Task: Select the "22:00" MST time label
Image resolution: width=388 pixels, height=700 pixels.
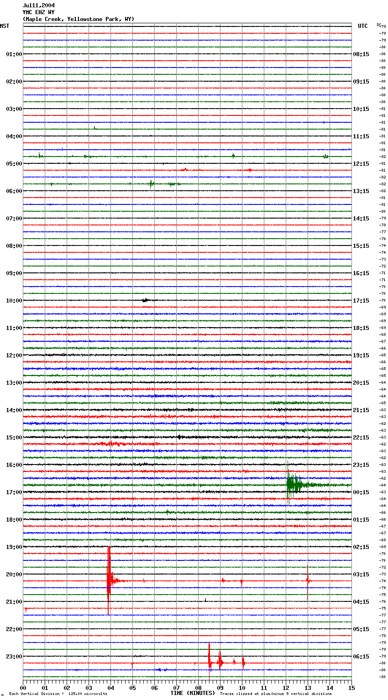Action: [14, 629]
